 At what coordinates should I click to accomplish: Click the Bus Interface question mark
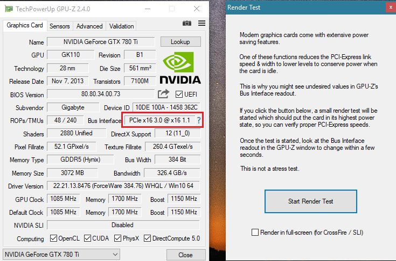[x=199, y=120]
